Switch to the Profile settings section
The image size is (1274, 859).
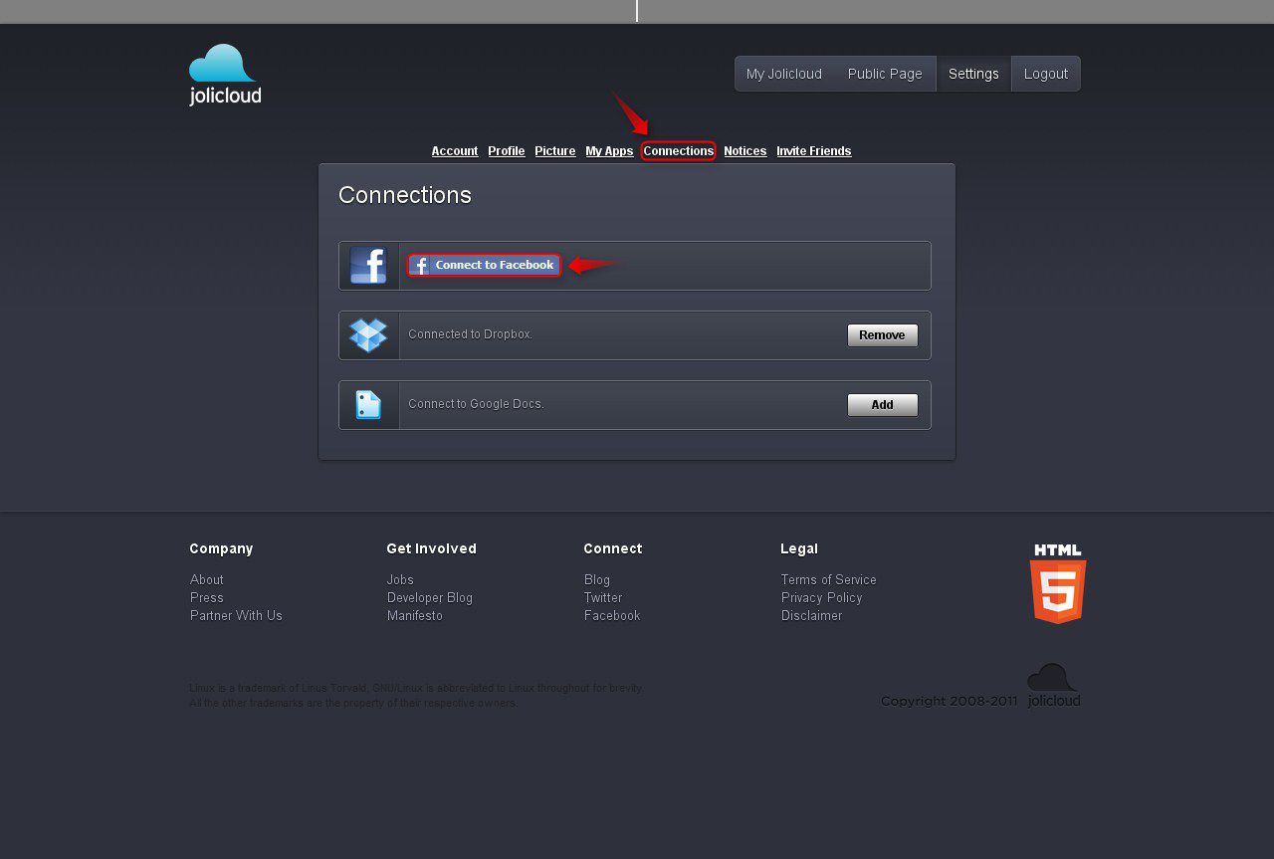click(x=506, y=151)
